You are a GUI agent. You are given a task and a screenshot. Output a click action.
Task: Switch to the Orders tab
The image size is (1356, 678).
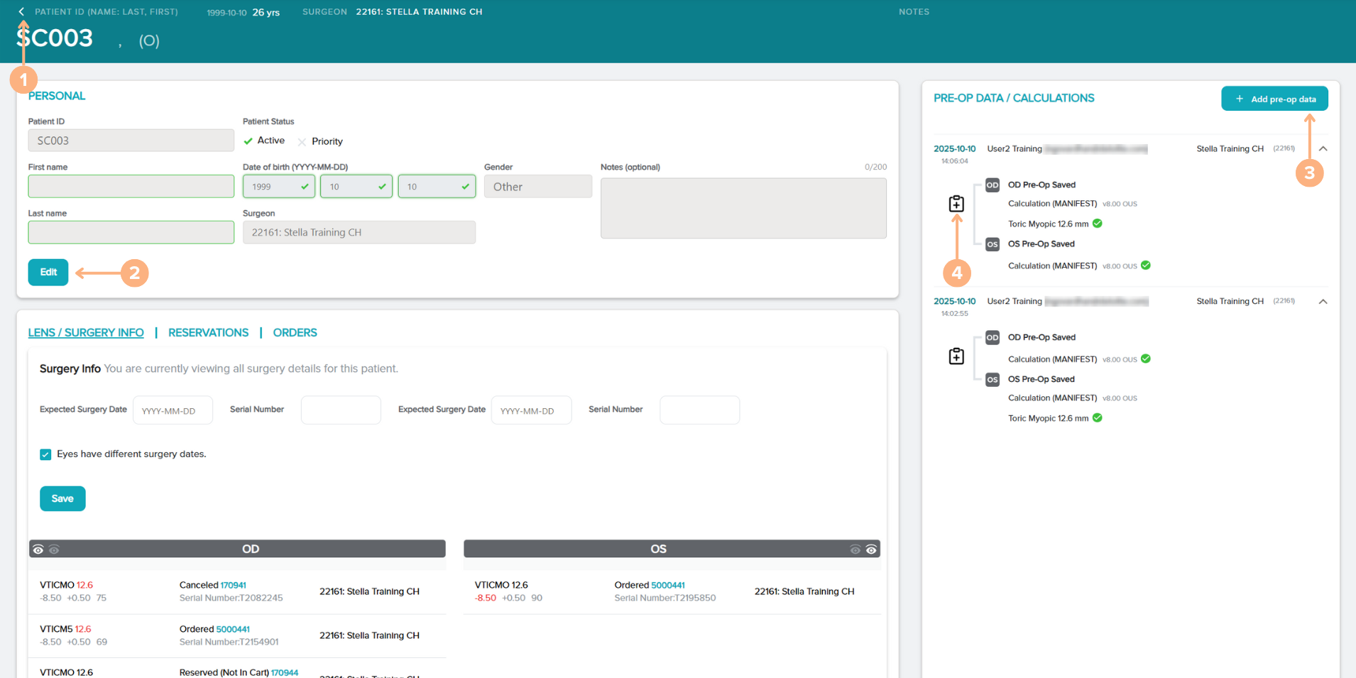pos(295,333)
